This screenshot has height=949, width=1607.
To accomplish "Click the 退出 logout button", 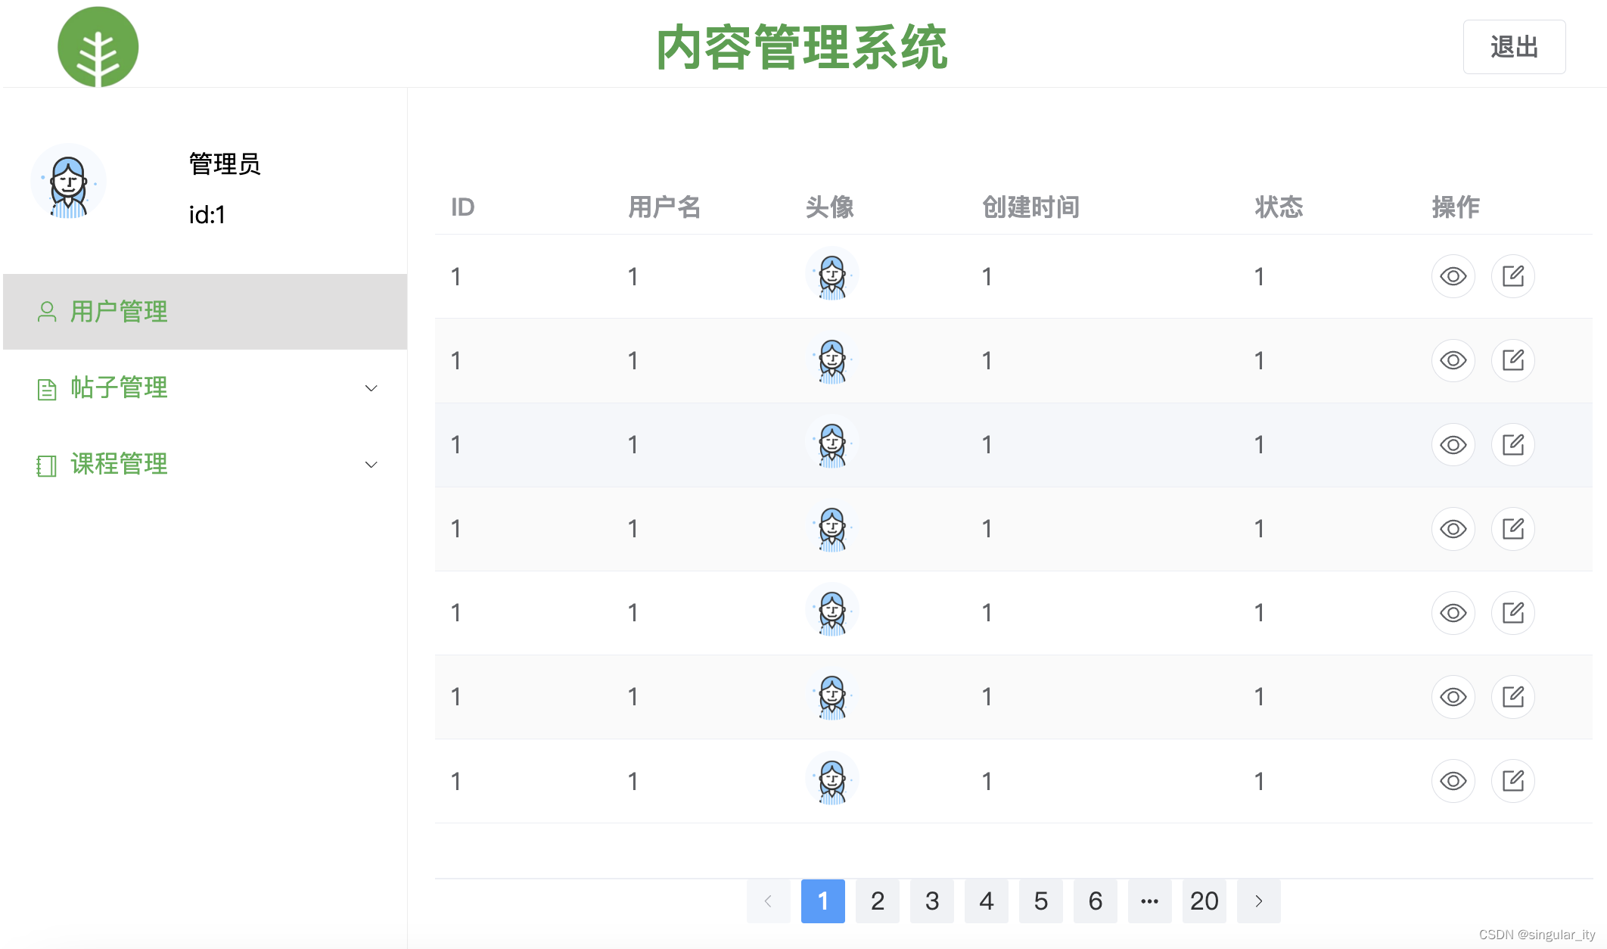I will point(1514,47).
